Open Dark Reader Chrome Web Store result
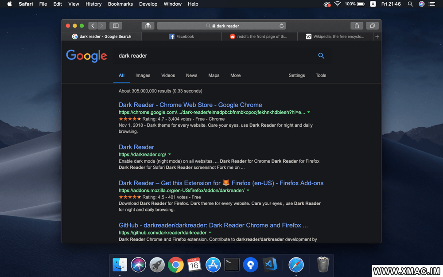This screenshot has height=277, width=443. tap(190, 105)
